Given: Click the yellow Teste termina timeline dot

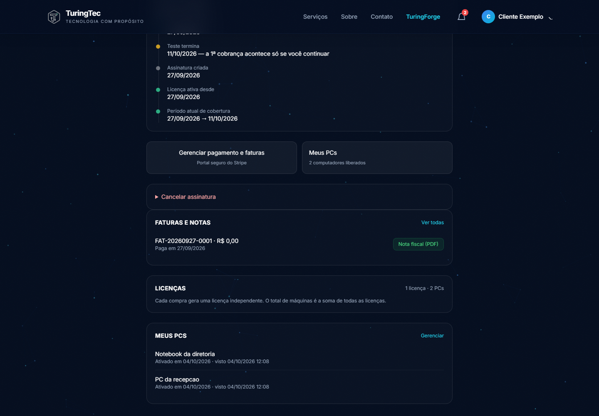Looking at the screenshot, I should (158, 47).
